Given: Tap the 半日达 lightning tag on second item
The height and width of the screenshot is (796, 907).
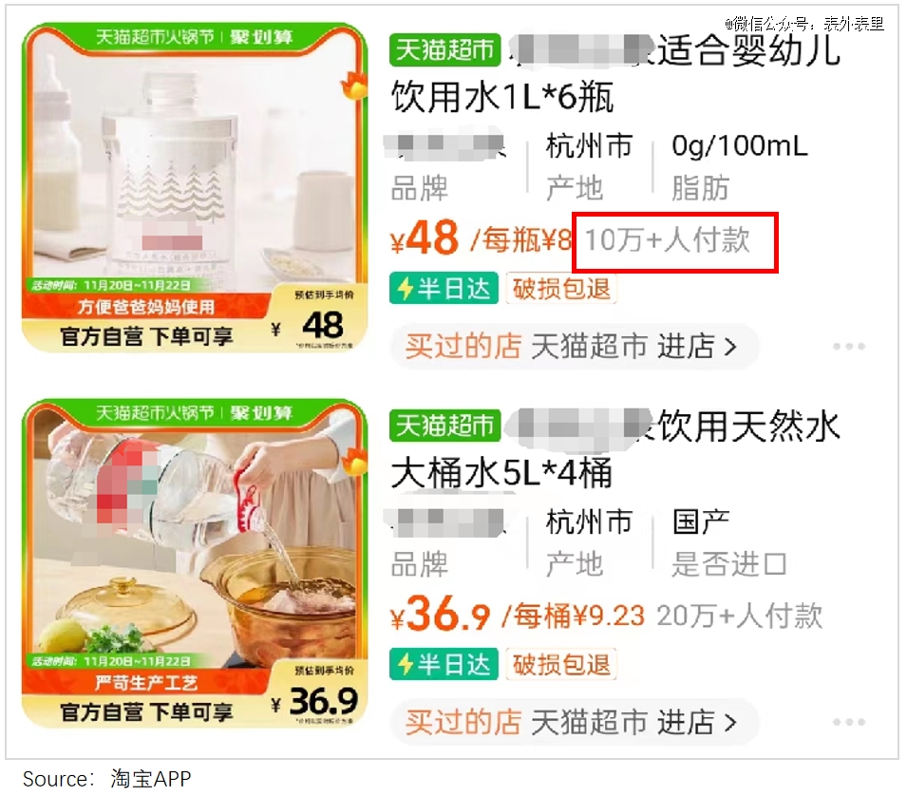Looking at the screenshot, I should pos(444,664).
